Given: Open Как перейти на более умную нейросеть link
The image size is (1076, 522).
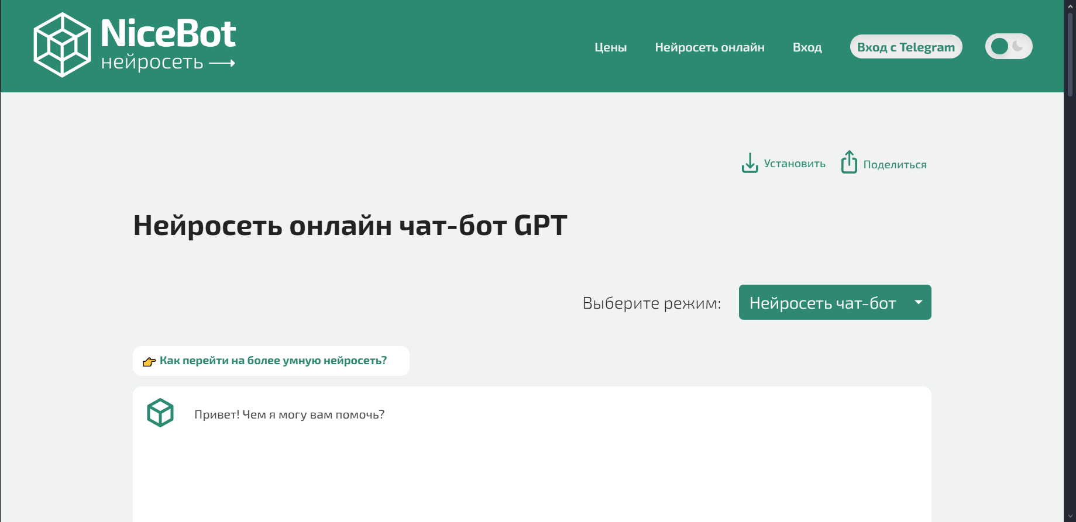Looking at the screenshot, I should pos(273,361).
